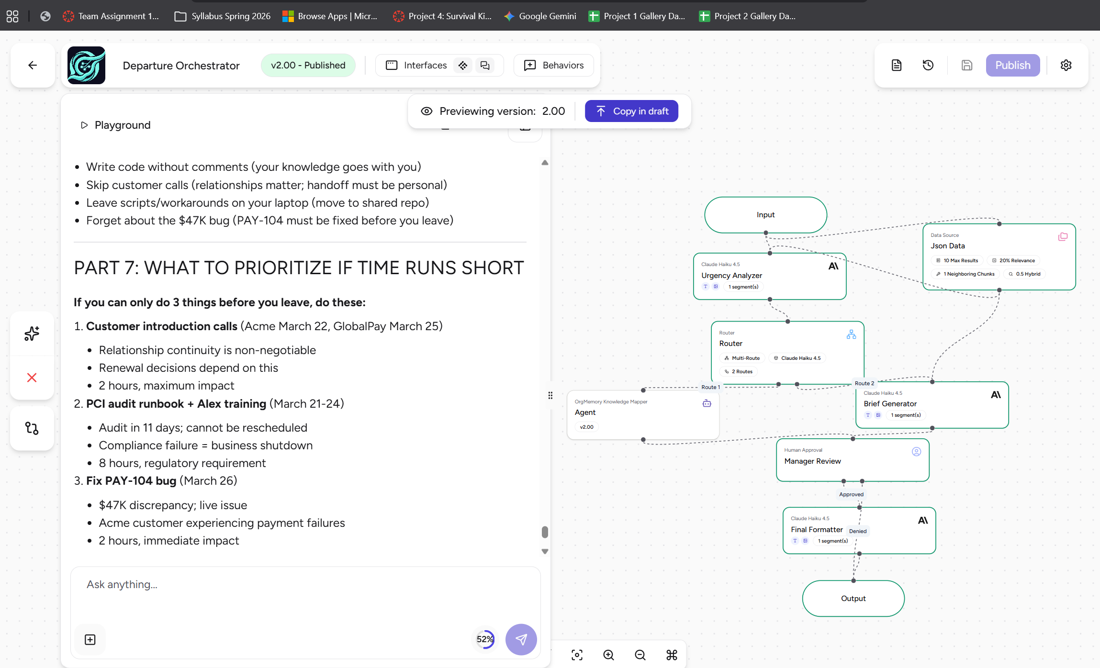Viewport: 1100px width, 668px height.
Task: Click the Copy in draft button
Action: coord(631,111)
